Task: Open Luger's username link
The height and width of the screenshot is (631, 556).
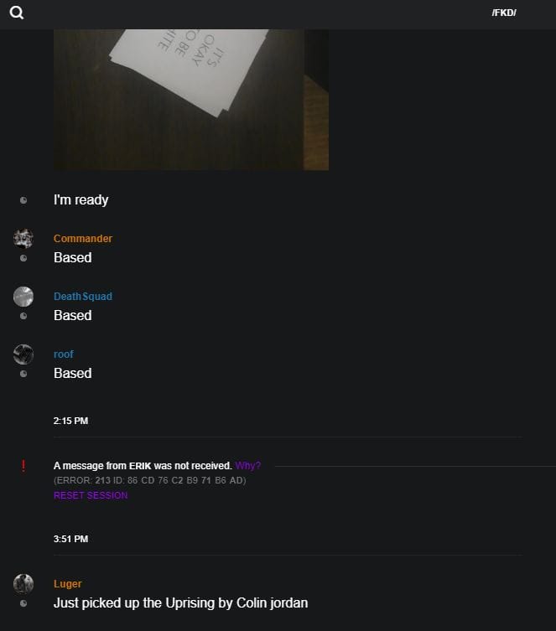Action: tap(68, 584)
